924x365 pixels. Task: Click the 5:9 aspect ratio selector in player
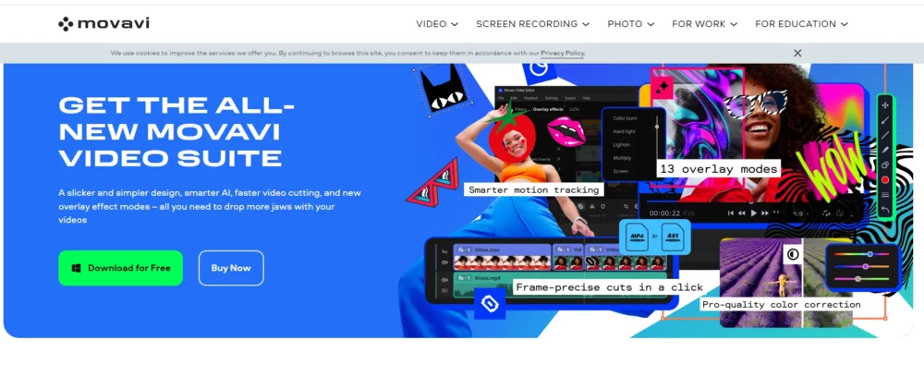click(x=800, y=213)
